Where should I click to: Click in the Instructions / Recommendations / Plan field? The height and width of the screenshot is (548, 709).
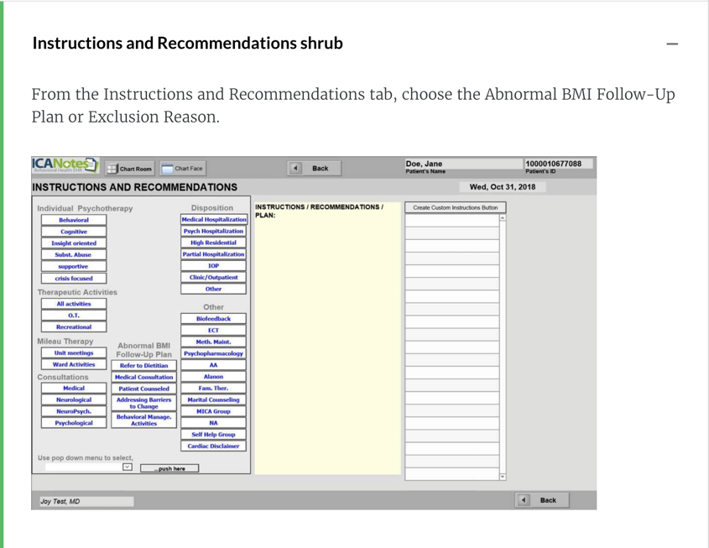(x=326, y=336)
